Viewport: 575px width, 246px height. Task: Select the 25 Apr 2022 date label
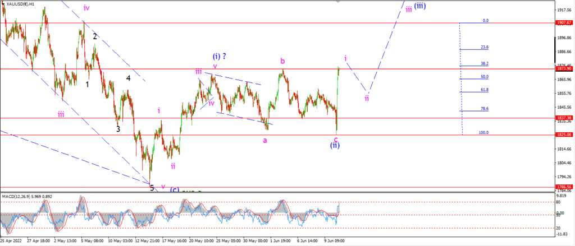pos(11,242)
